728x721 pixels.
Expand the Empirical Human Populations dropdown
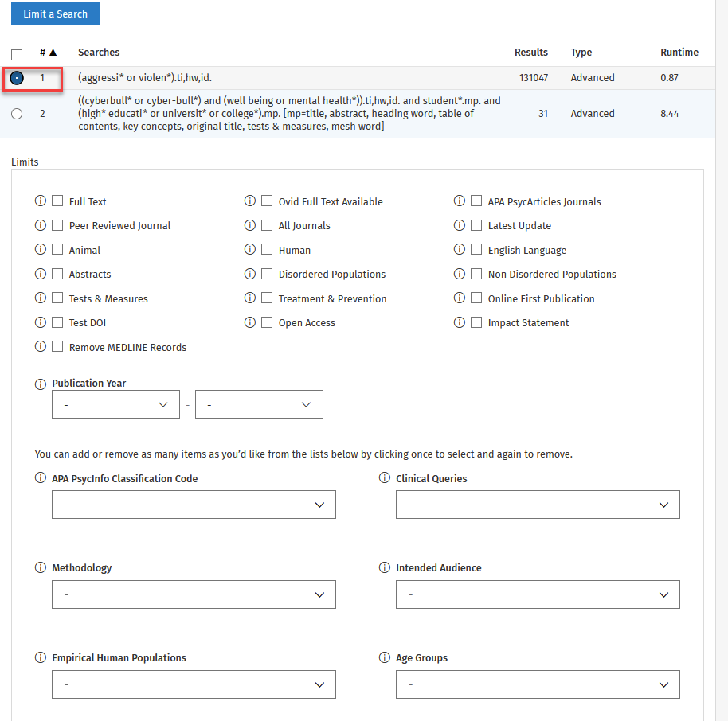(194, 684)
